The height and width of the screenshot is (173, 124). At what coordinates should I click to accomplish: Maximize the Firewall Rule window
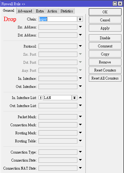115,4
